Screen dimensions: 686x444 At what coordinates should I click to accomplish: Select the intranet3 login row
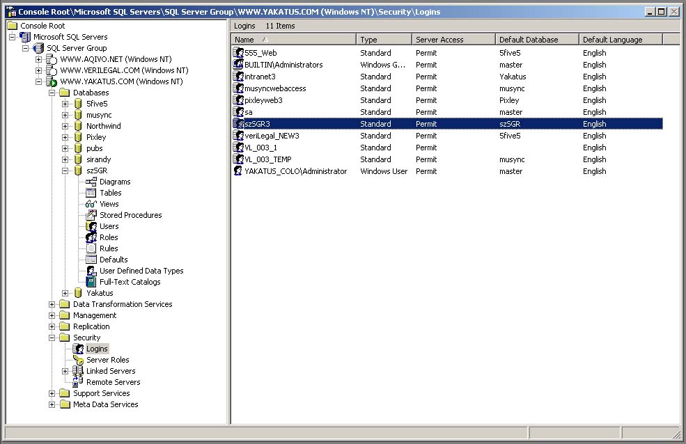[448, 77]
